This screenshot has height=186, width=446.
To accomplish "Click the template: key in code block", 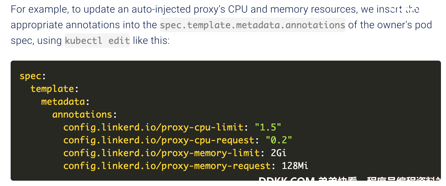I will (x=55, y=89).
